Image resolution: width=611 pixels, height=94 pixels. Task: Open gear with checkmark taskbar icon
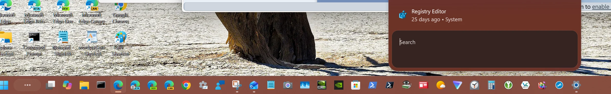coord(203,85)
